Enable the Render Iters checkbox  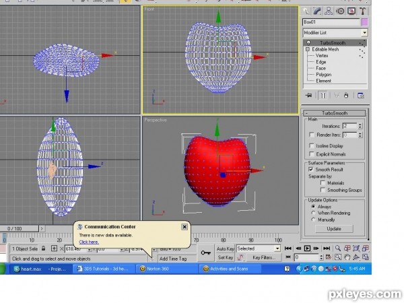[x=312, y=135]
